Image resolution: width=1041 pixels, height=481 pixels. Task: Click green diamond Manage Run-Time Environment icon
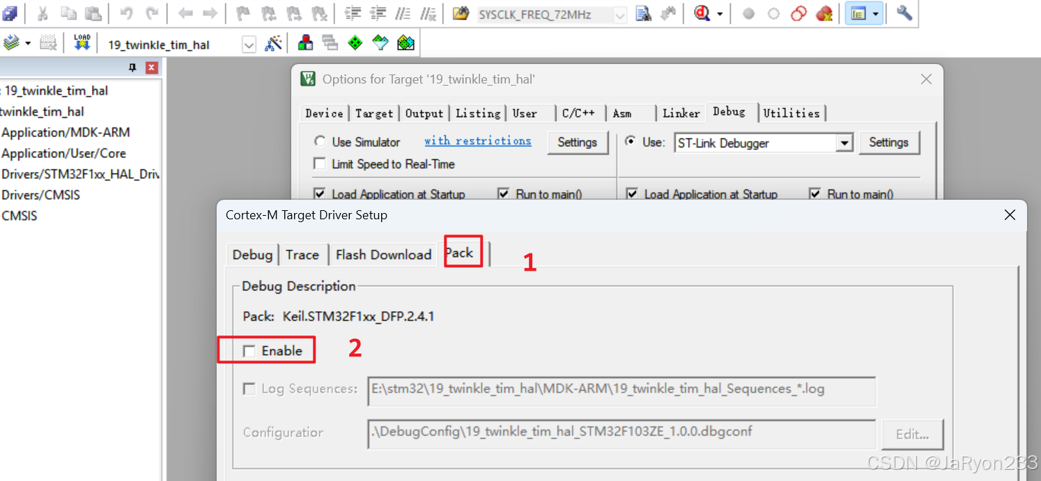pos(355,44)
